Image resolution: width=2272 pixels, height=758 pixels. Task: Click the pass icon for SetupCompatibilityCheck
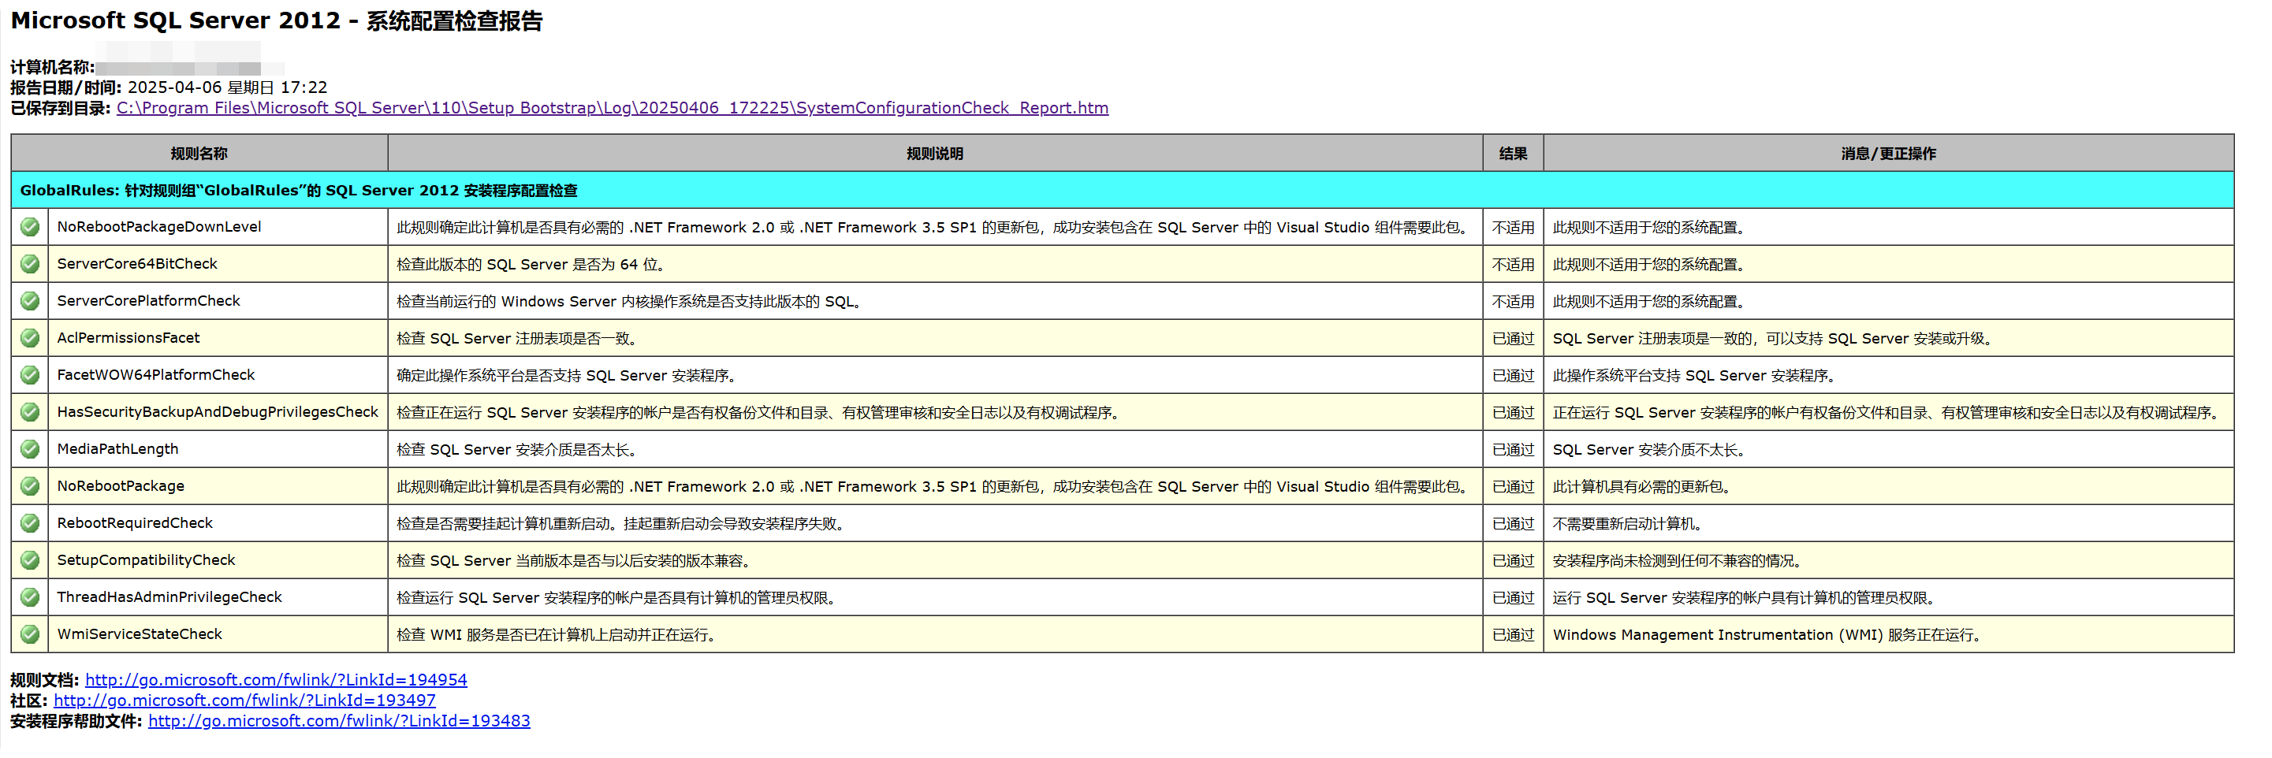coord(30,560)
